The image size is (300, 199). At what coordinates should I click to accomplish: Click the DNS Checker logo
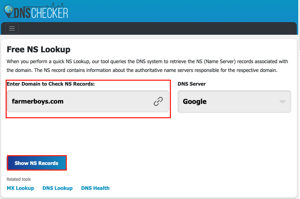[x=36, y=11]
